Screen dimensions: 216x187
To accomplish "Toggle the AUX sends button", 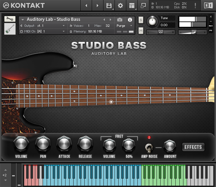I will point(211,26).
